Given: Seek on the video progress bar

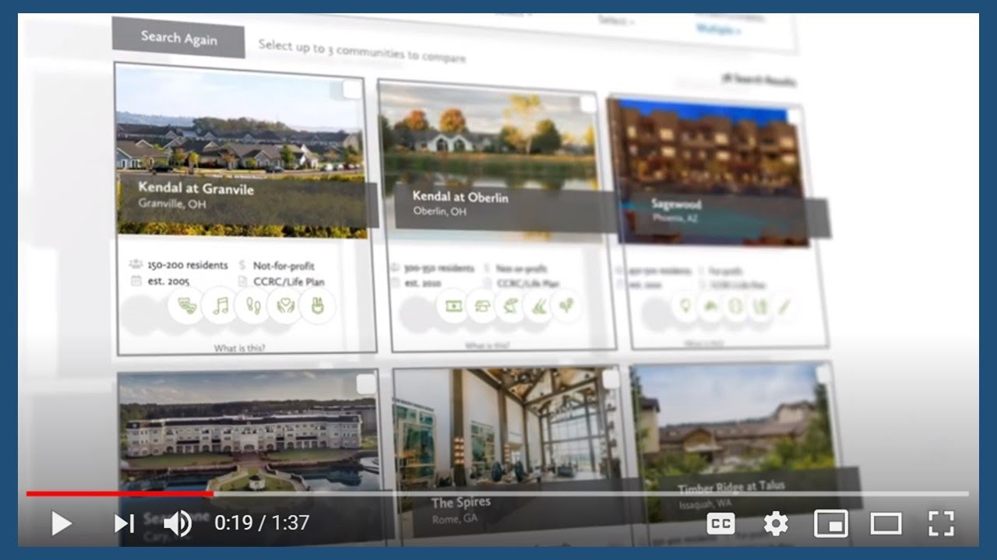Looking at the screenshot, I should (x=498, y=493).
